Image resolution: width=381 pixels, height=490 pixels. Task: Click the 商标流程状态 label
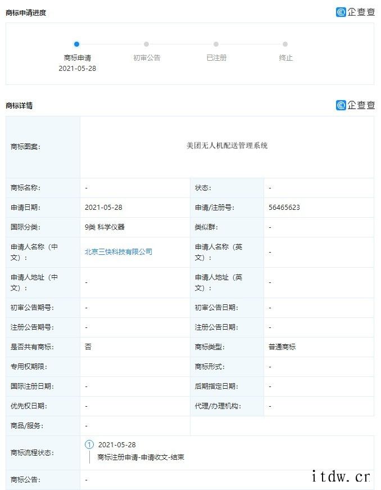point(32,452)
